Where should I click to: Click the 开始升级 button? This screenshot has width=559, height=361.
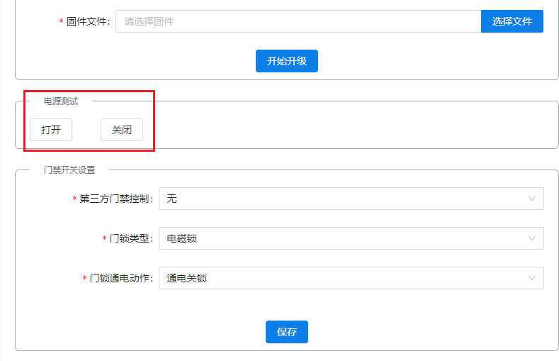(286, 61)
